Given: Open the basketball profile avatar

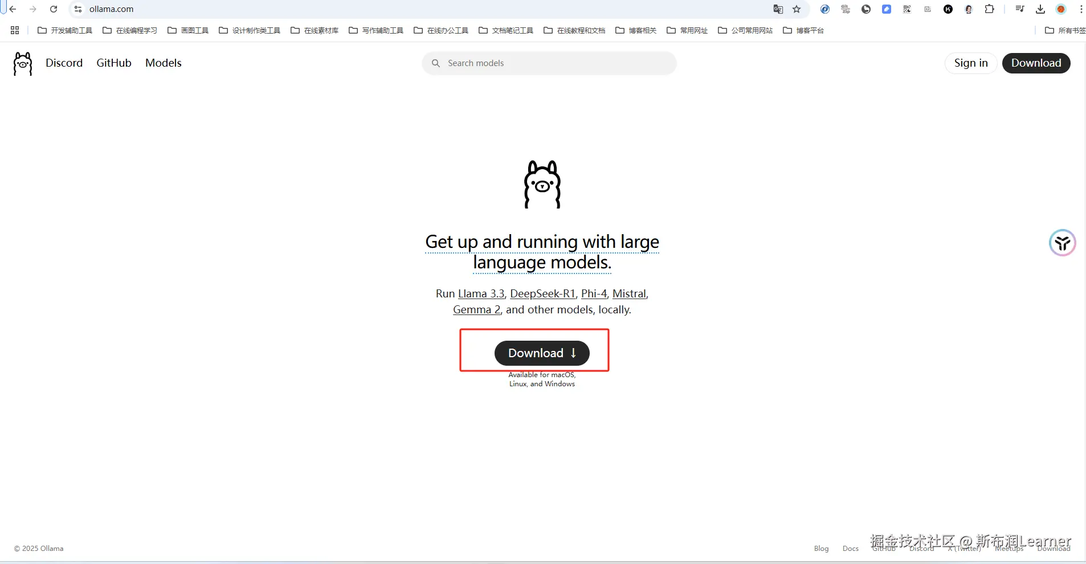Looking at the screenshot, I should (1061, 9).
